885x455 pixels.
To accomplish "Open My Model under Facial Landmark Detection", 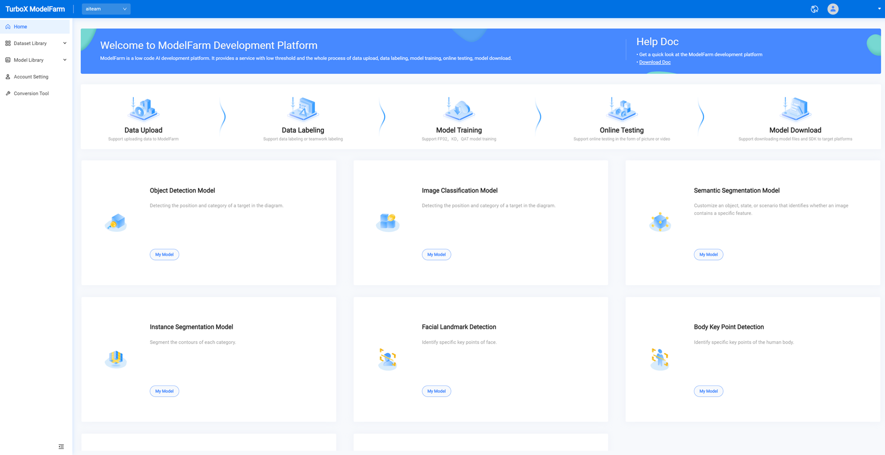I will [x=436, y=391].
